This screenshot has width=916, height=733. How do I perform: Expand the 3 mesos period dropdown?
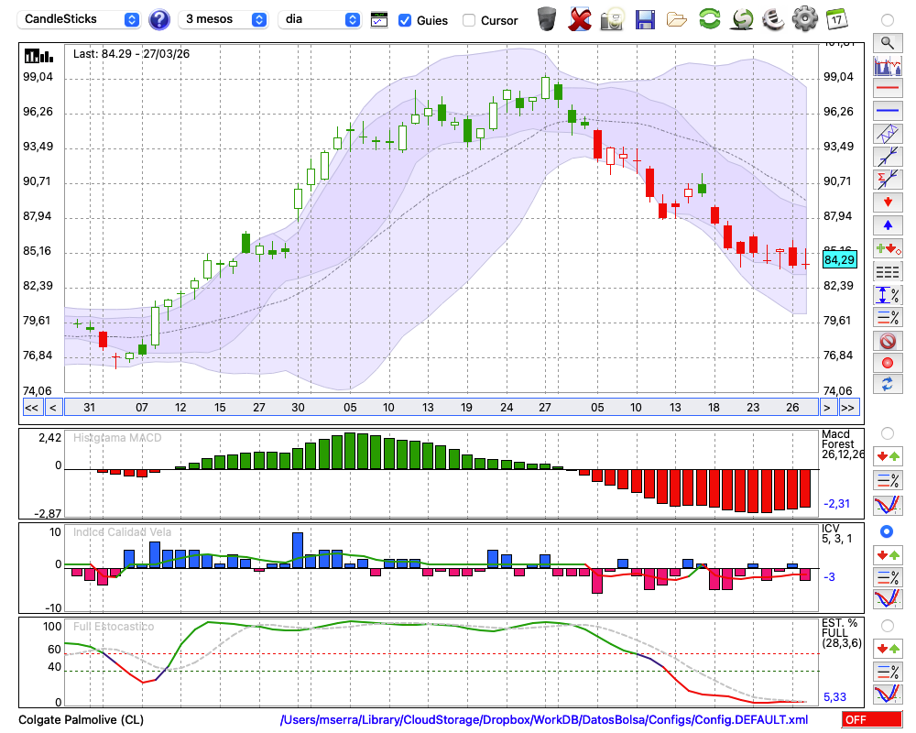coord(224,19)
